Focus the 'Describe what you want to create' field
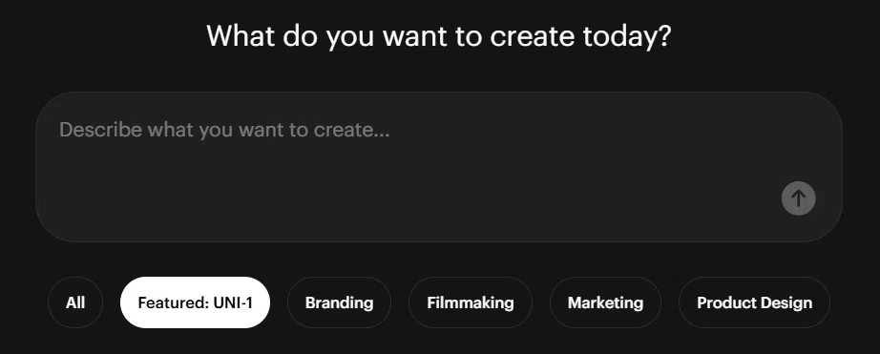Screen dimensions: 880x354 coord(439,167)
